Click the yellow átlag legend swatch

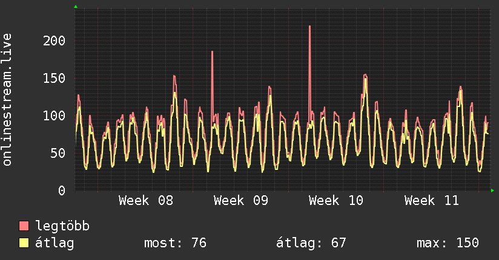(24, 242)
